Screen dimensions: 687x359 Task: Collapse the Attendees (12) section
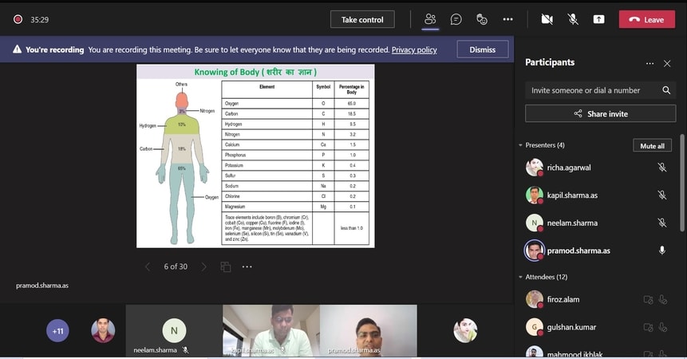521,277
